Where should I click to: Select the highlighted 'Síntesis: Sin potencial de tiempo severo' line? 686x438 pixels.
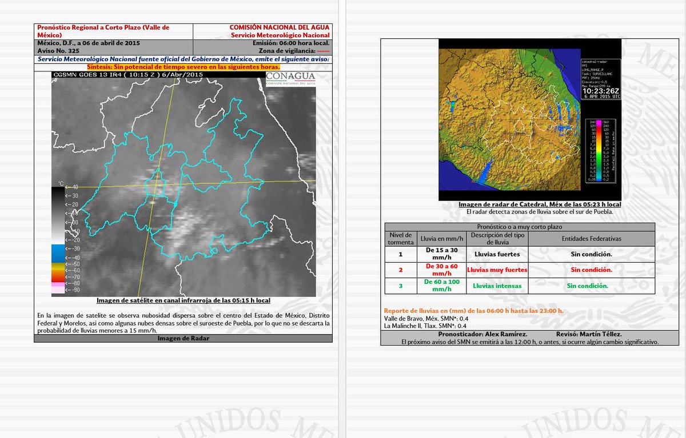coord(183,67)
